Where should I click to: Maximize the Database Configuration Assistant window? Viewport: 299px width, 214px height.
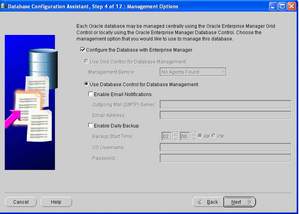click(282, 6)
